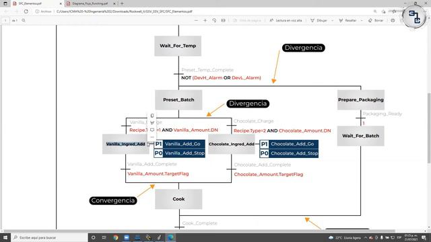
Task: Start Lectura en voz alta
Action: pos(286,20)
